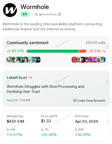Viewport: 112px width, 144px height.
Task: Click the red part of the sentiment bar
Action: click(x=83, y=51)
